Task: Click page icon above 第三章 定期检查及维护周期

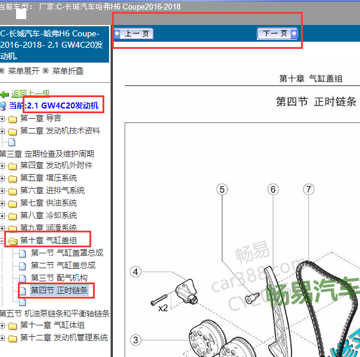Action: coord(12,142)
